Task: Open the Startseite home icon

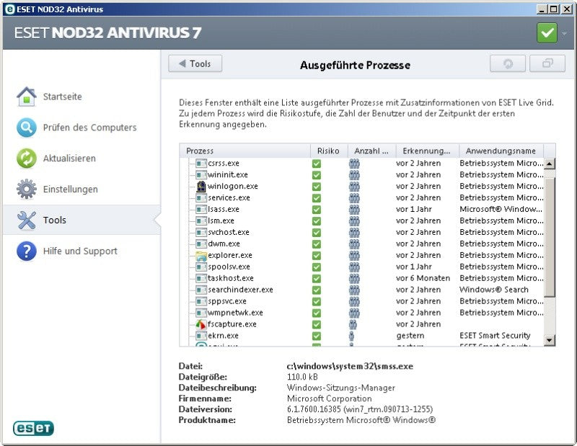Action: click(27, 97)
